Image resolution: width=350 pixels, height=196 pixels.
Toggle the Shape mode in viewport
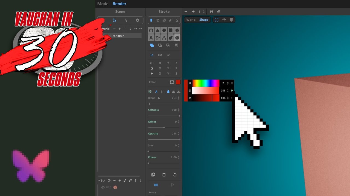click(204, 20)
